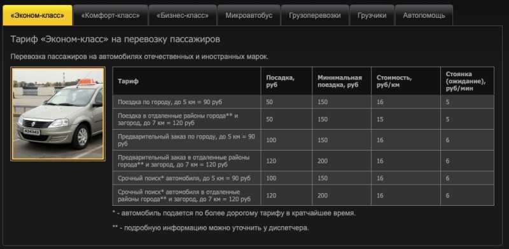Select the Срочный поиск автомобиля до 5 км row
This screenshot has width=509, height=249.
(x=303, y=178)
